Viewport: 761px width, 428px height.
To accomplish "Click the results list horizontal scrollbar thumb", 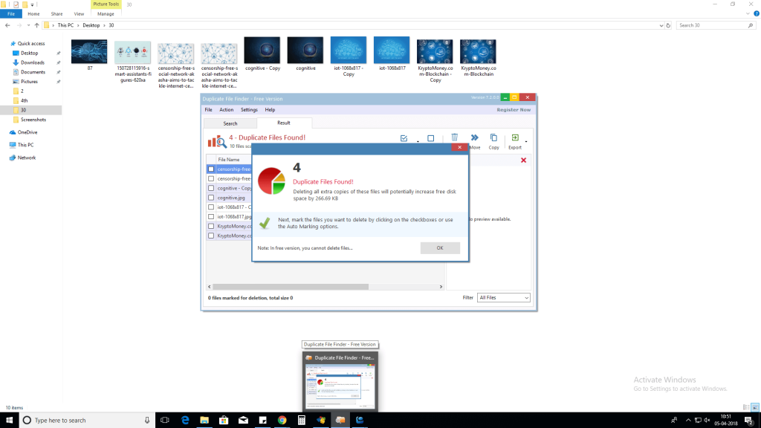I will (291, 287).
